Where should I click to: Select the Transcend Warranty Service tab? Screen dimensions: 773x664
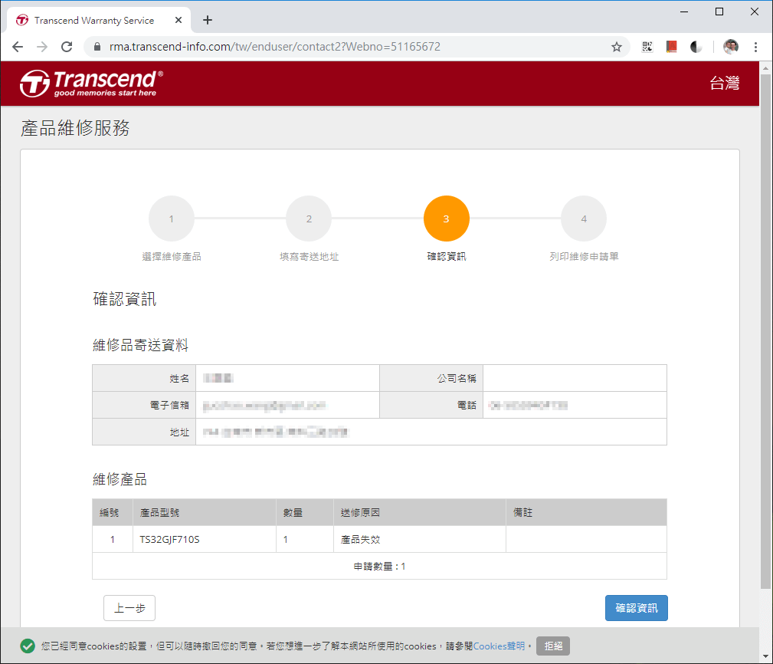(92, 21)
